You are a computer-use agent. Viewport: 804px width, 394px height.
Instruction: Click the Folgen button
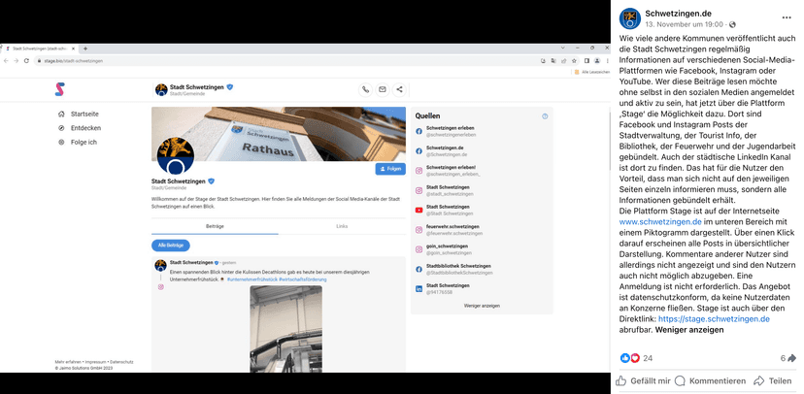pos(390,169)
